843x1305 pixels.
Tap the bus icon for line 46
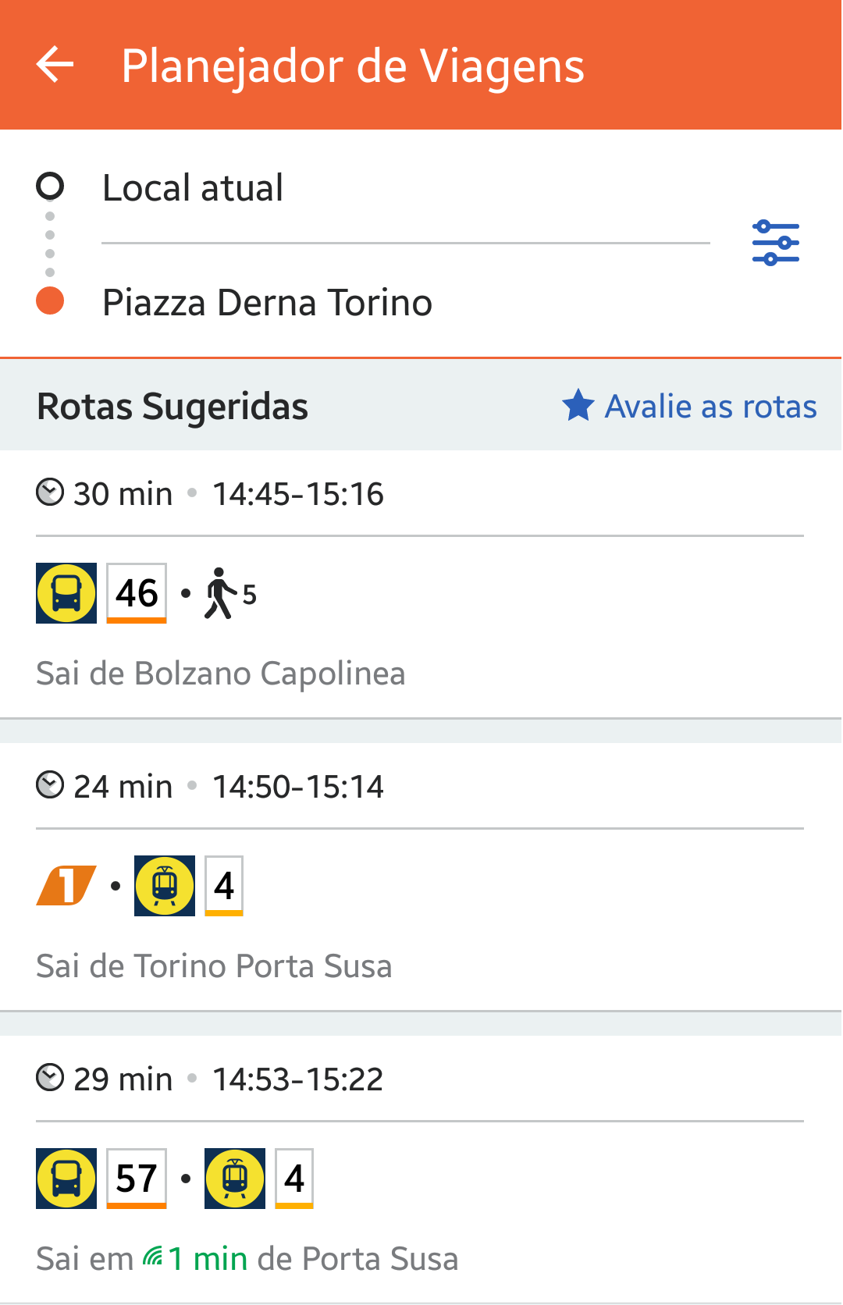pyautogui.click(x=66, y=593)
